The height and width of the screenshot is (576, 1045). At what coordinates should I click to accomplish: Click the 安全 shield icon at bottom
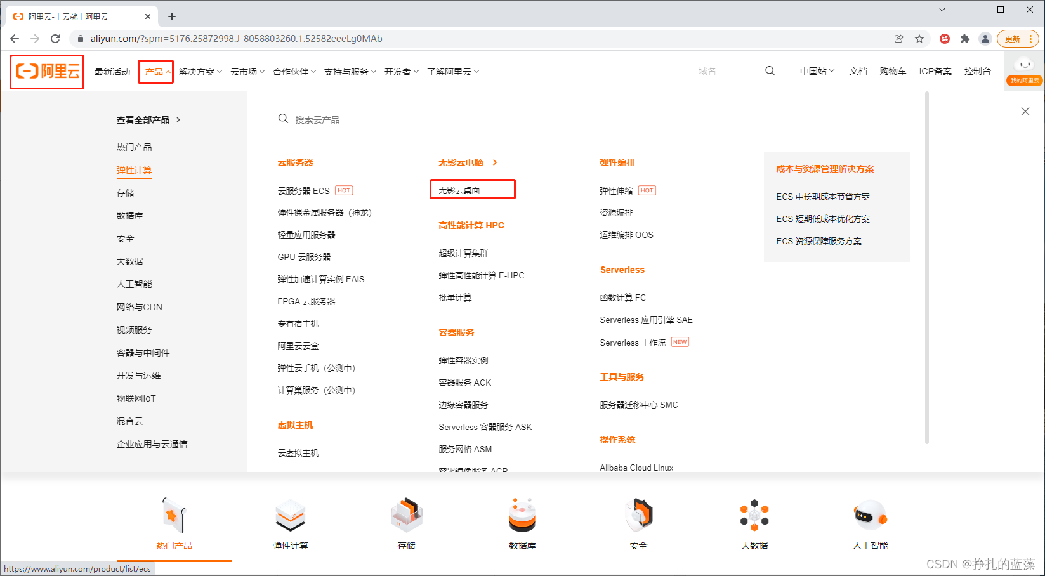[x=638, y=515]
